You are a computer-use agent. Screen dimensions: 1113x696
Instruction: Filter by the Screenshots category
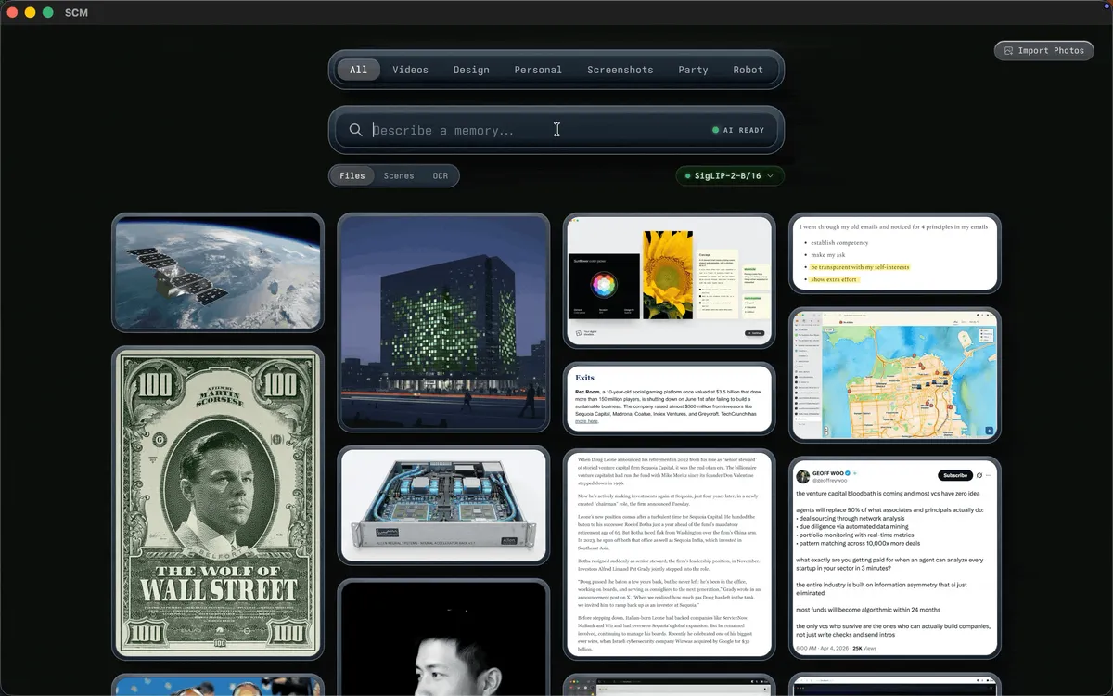[x=620, y=70]
